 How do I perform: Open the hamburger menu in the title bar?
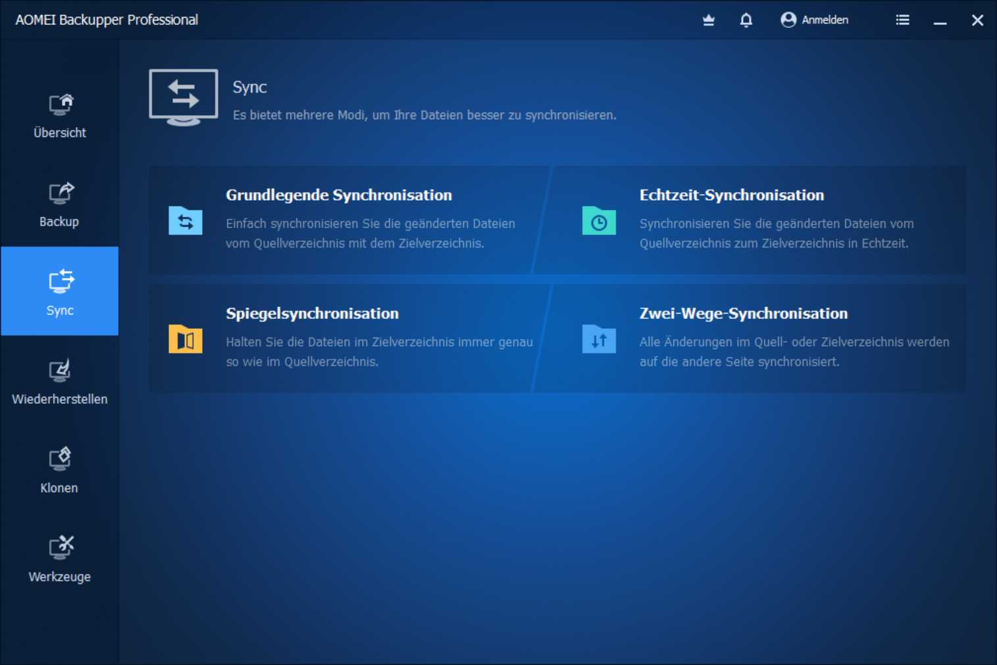[x=902, y=20]
